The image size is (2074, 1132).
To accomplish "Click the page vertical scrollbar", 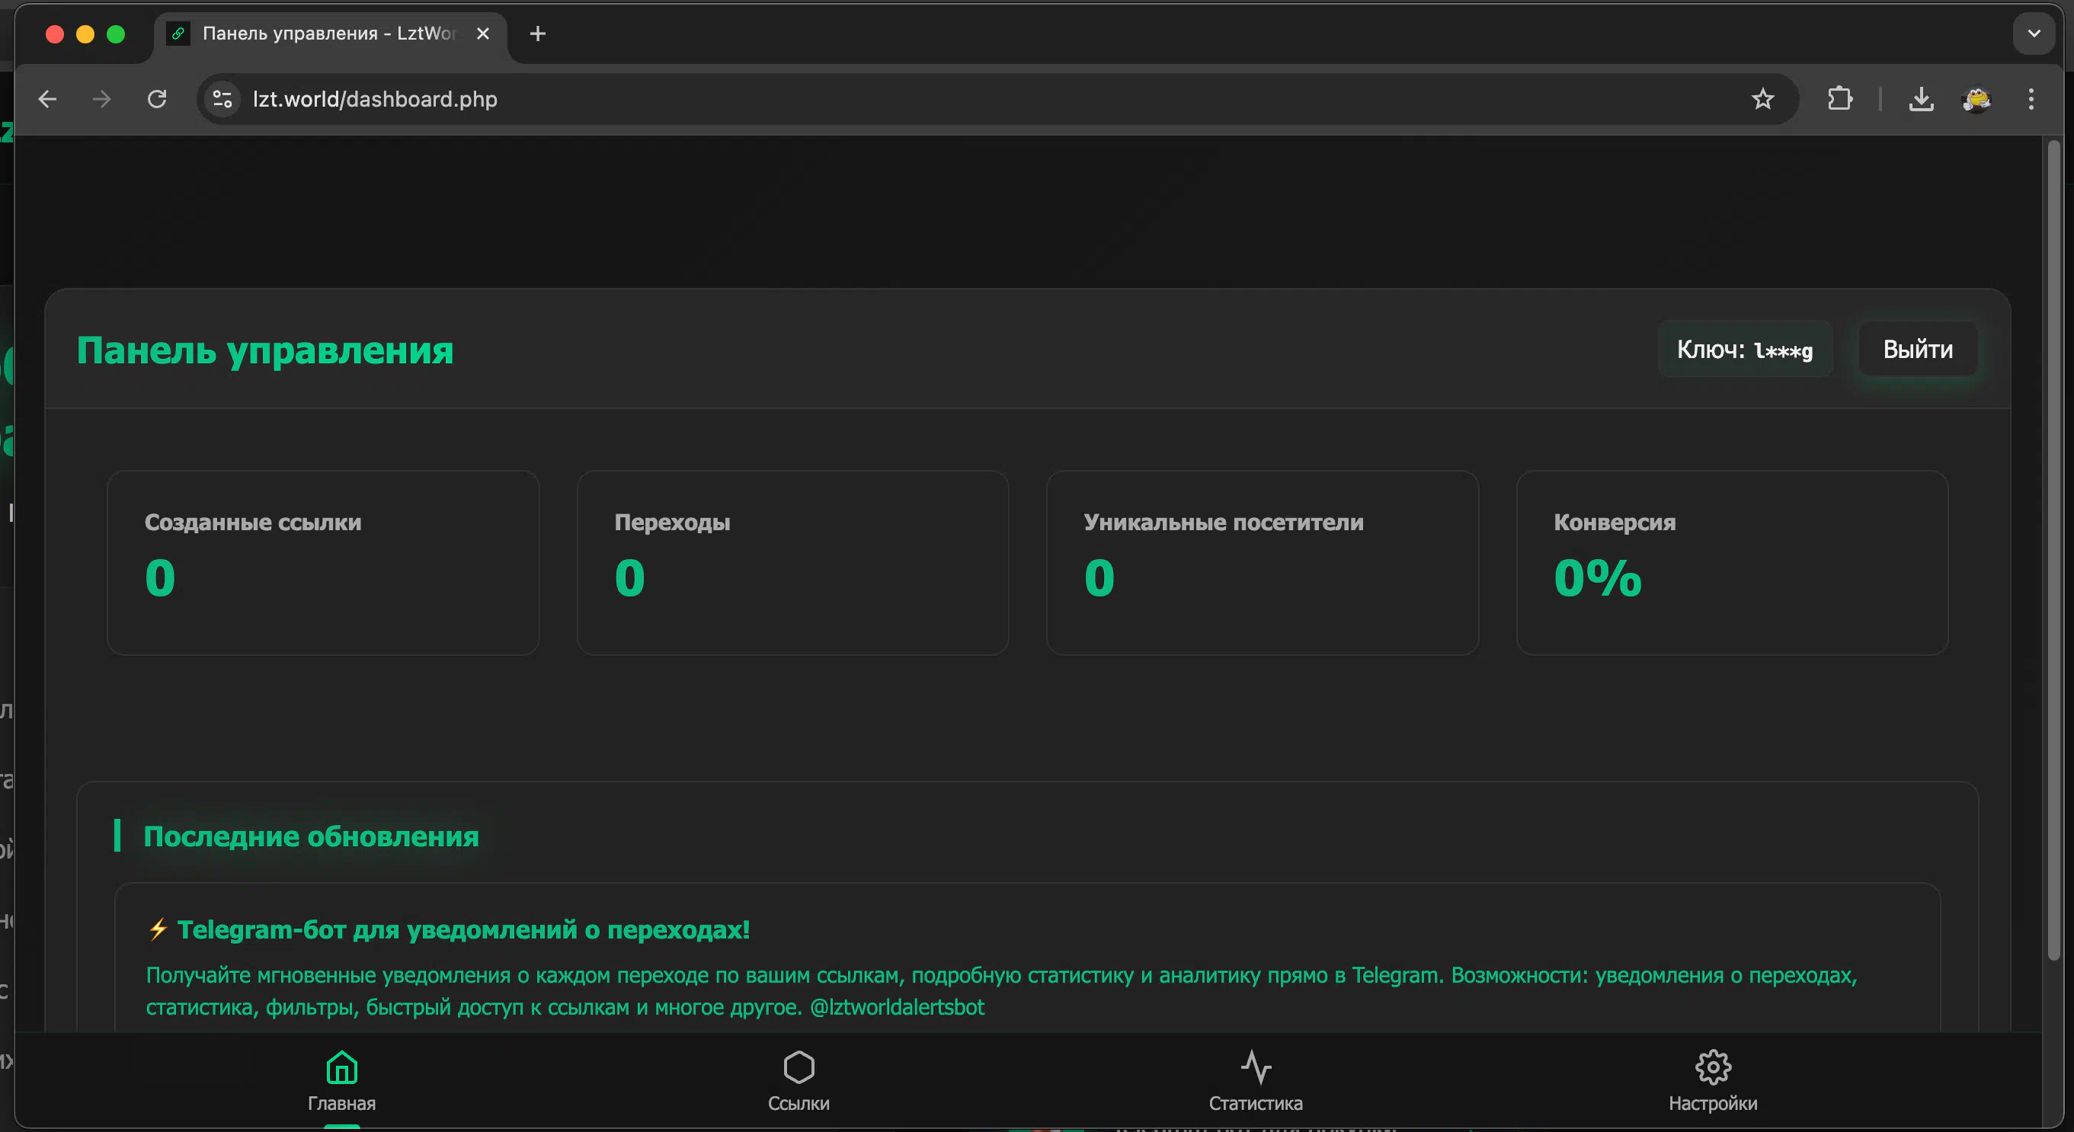I will pos(2053,551).
